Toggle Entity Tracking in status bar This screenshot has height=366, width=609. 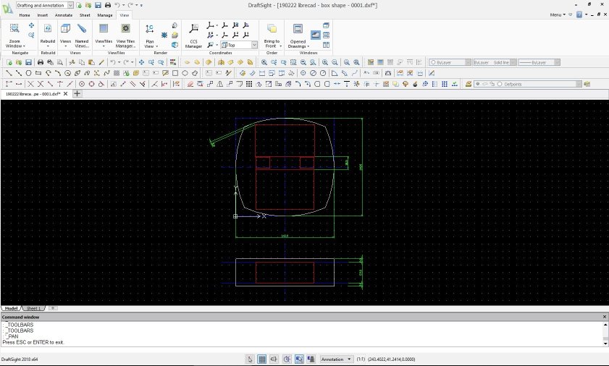pos(311,359)
